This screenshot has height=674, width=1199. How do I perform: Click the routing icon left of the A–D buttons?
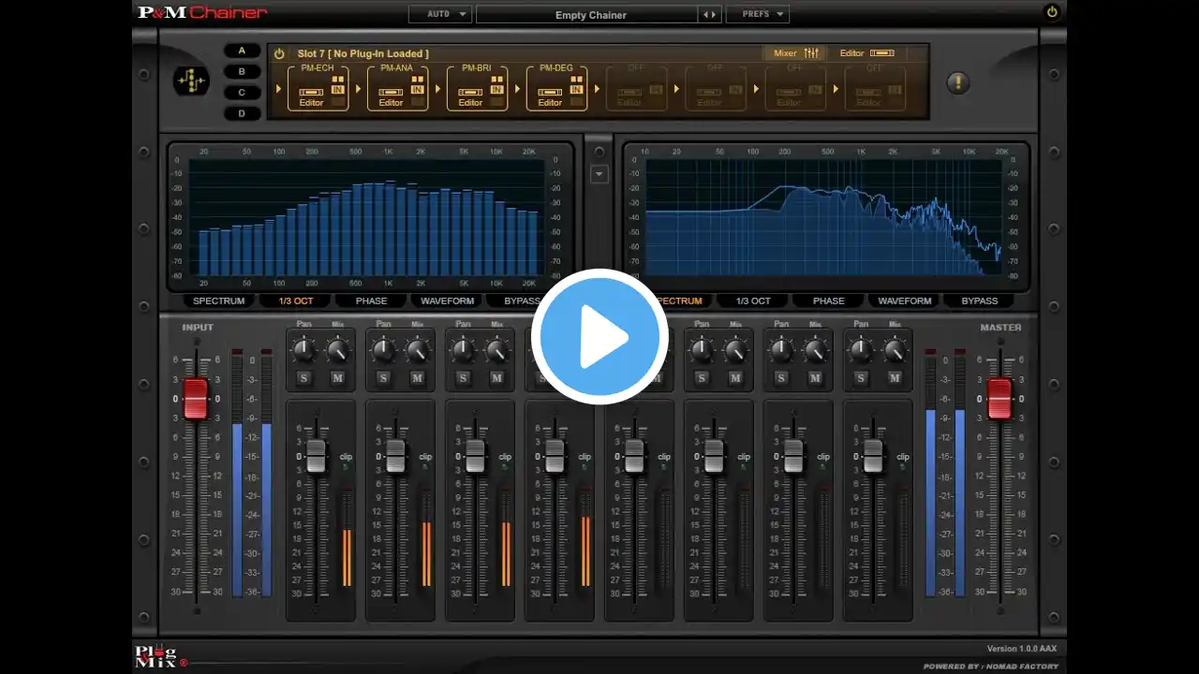191,82
